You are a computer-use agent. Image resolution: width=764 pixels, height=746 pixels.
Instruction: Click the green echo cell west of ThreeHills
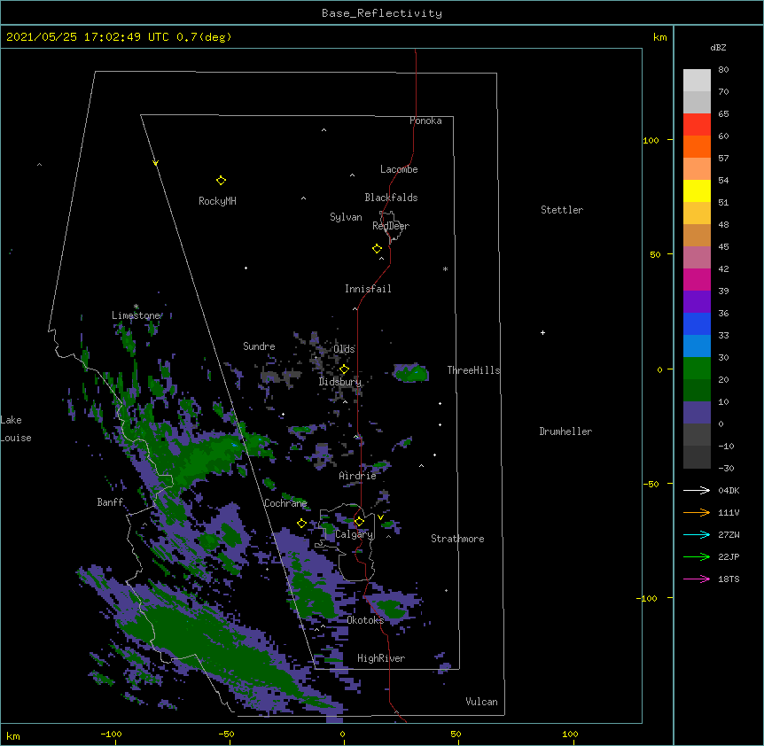(x=410, y=372)
